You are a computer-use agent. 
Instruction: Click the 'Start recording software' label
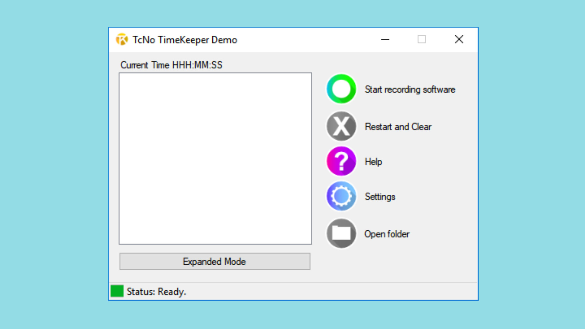[x=410, y=90]
